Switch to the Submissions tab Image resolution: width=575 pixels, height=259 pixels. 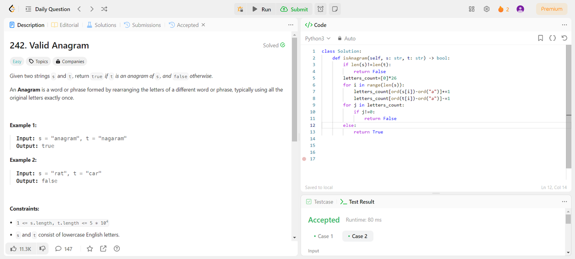point(142,25)
